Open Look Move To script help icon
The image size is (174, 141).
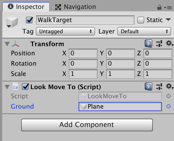[149, 87]
